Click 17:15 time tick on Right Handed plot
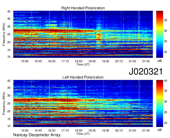The width and height of the screenshot is (170, 138). pyautogui.click(x=65, y=61)
